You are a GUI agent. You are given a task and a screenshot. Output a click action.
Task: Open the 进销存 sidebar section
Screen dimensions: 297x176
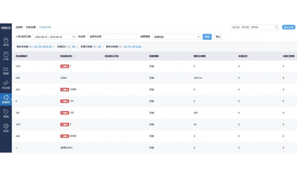(6, 99)
